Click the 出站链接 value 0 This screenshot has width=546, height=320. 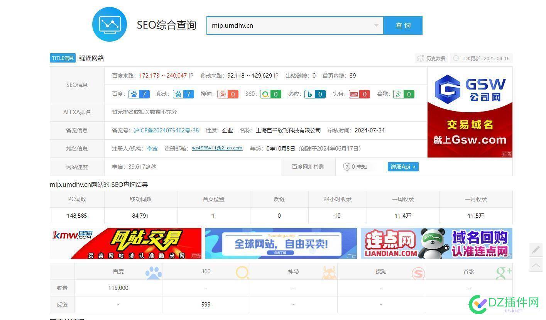[x=314, y=76]
